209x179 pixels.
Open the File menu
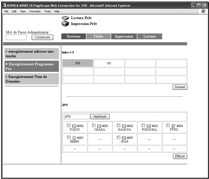6,11
